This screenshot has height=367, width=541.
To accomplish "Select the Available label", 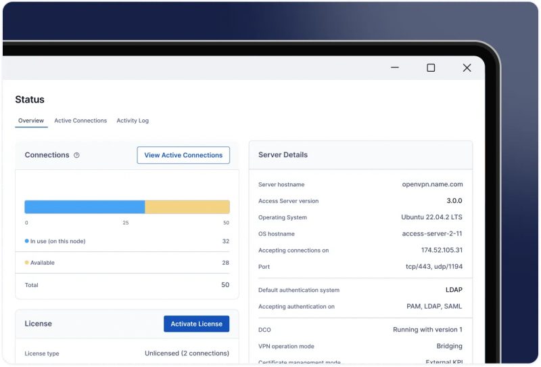I will [43, 263].
